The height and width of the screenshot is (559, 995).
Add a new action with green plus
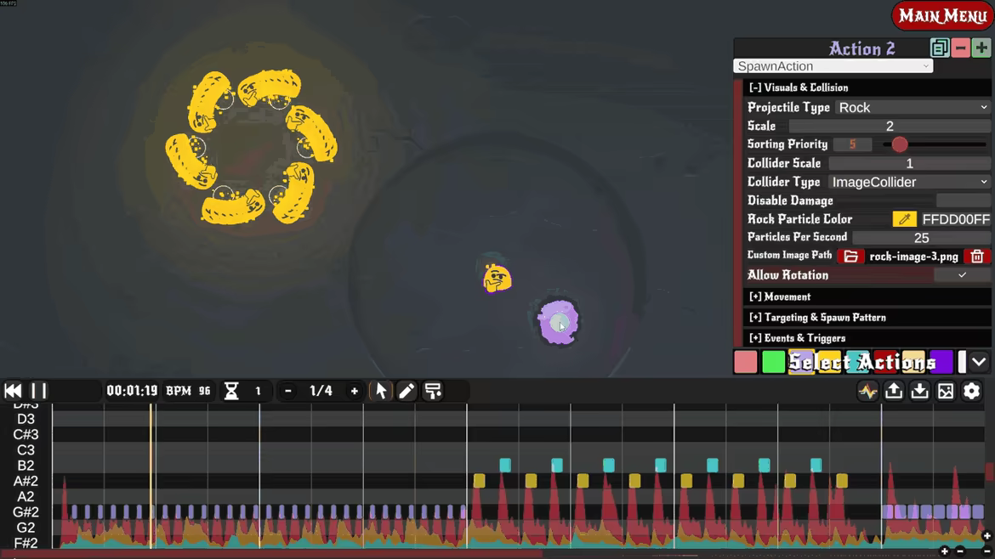pyautogui.click(x=981, y=48)
